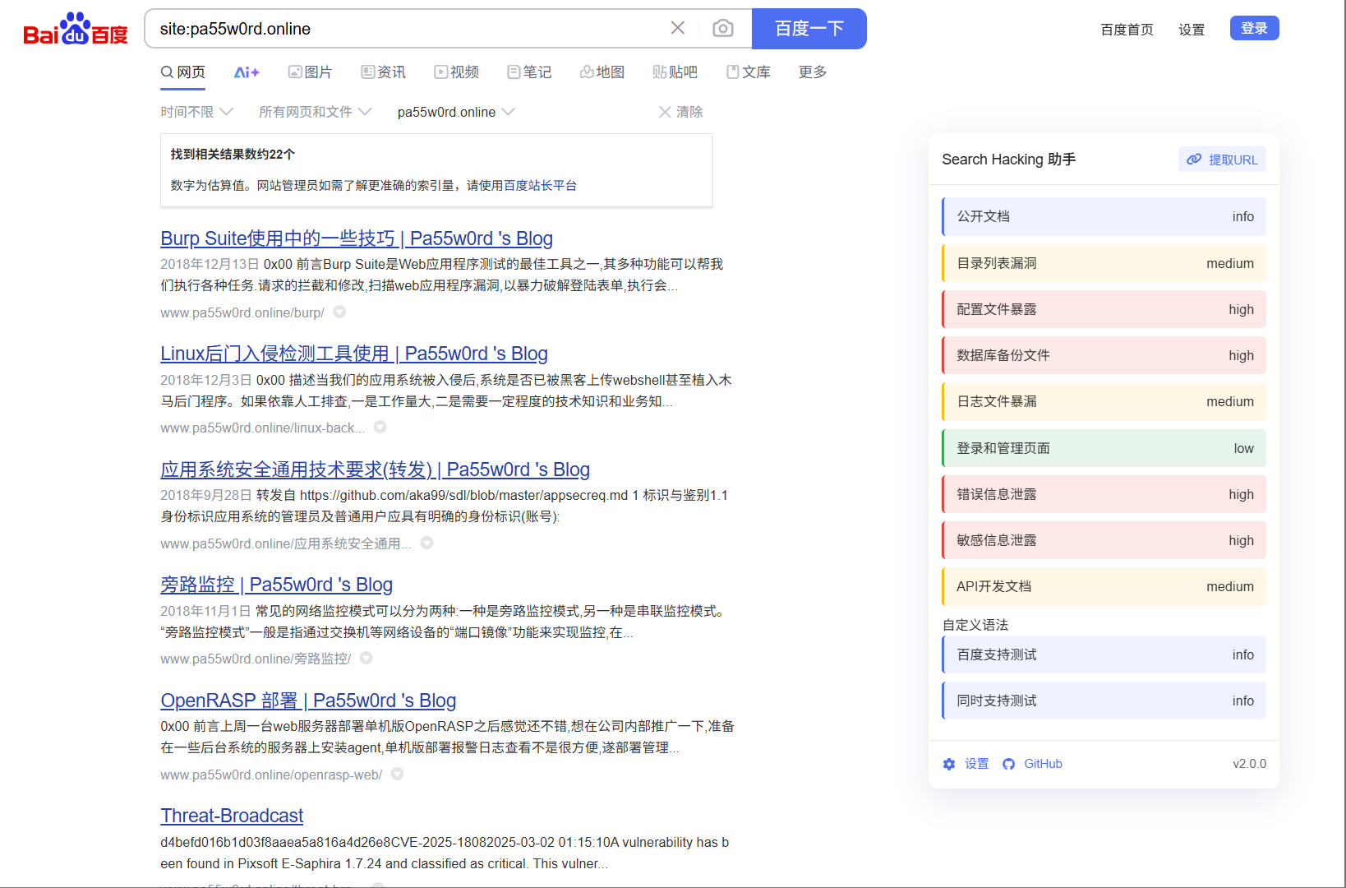The height and width of the screenshot is (888, 1346).
Task: Open the Burp Suite使用中的一些技巧 result
Action: [357, 238]
